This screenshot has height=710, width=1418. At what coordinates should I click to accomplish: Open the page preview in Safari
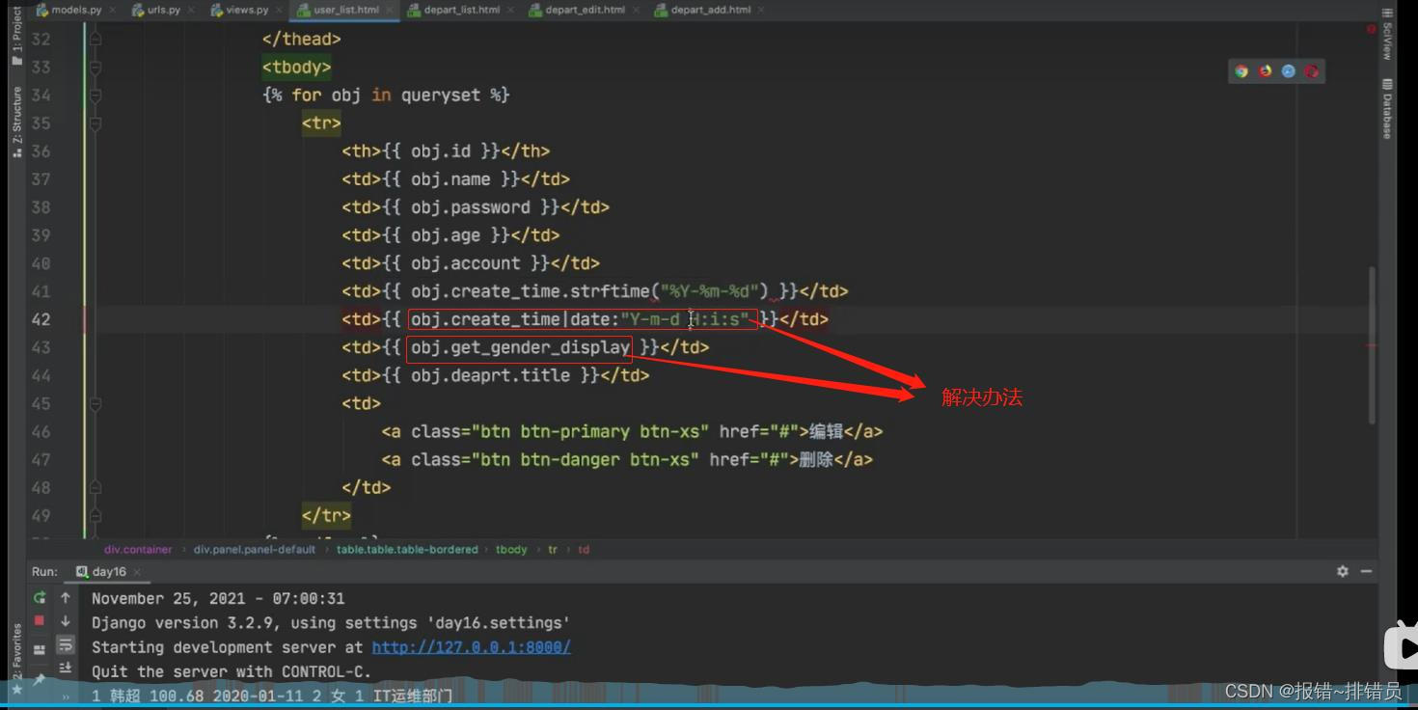(1289, 70)
